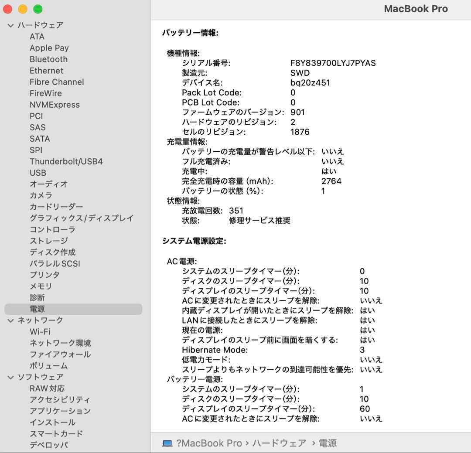This screenshot has width=471, height=453.
Task: Select ストレージ in the sidebar
Action: coord(49,241)
